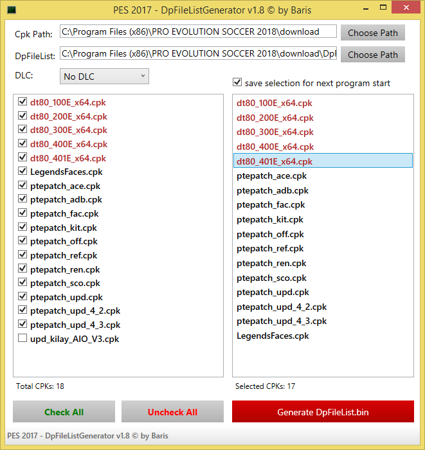
Task: Uncheck ptepatch_ref.cpk checkbox
Action: coord(23,255)
